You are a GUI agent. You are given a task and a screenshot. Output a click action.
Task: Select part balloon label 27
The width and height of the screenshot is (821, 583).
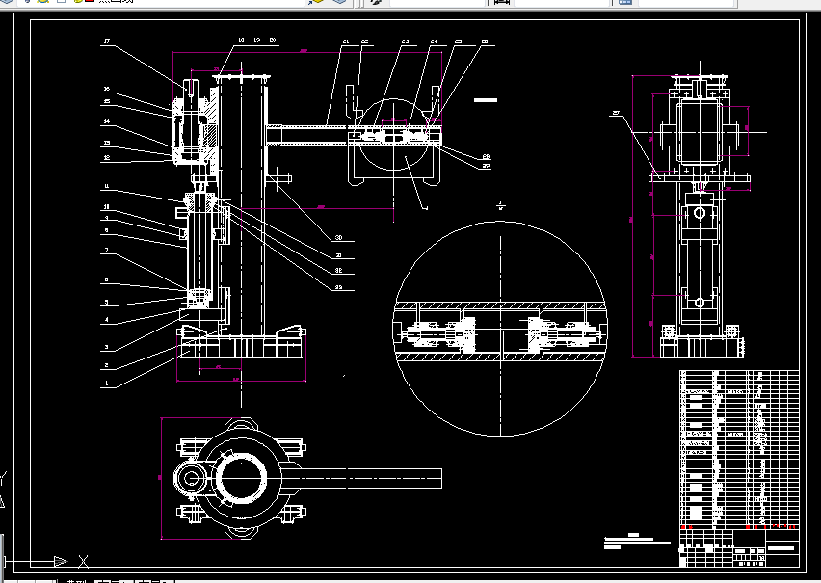(486, 166)
